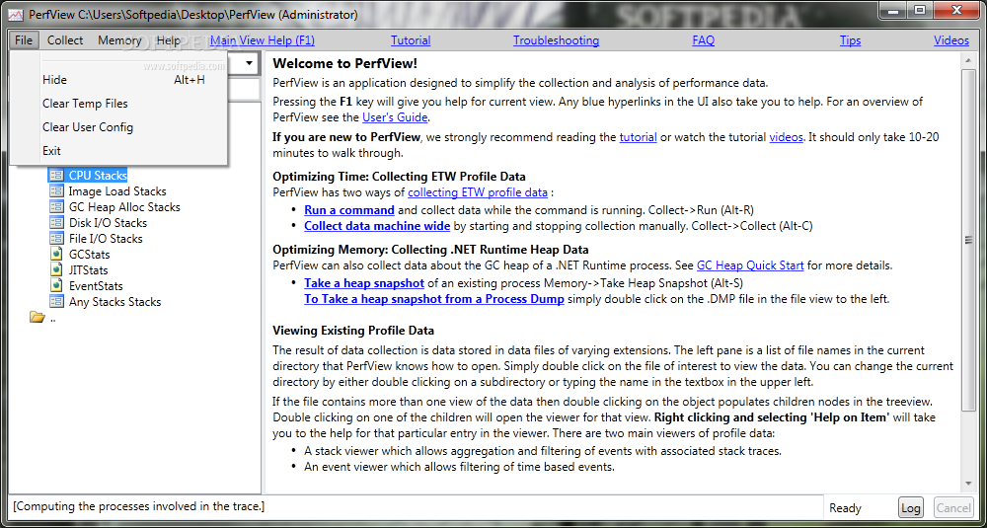The width and height of the screenshot is (987, 528).
Task: Click the Any Stacks Stacks icon
Action: click(x=56, y=301)
